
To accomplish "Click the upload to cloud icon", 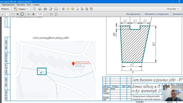I will [40, 9].
